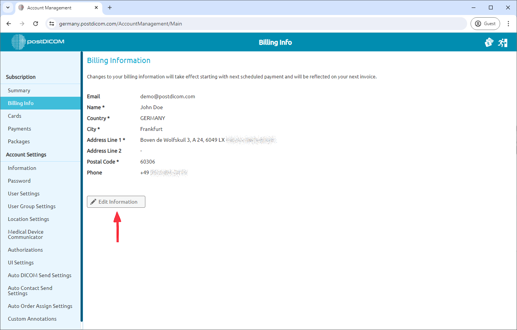Open Custom Annotations settings
Image resolution: width=517 pixels, height=330 pixels.
[x=32, y=318]
